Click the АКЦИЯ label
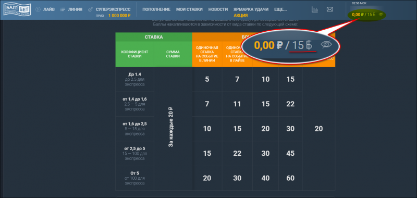This screenshot has height=198, width=417. click(x=241, y=16)
